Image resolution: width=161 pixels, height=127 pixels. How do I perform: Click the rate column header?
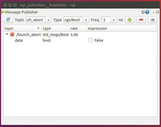(x=78, y=28)
